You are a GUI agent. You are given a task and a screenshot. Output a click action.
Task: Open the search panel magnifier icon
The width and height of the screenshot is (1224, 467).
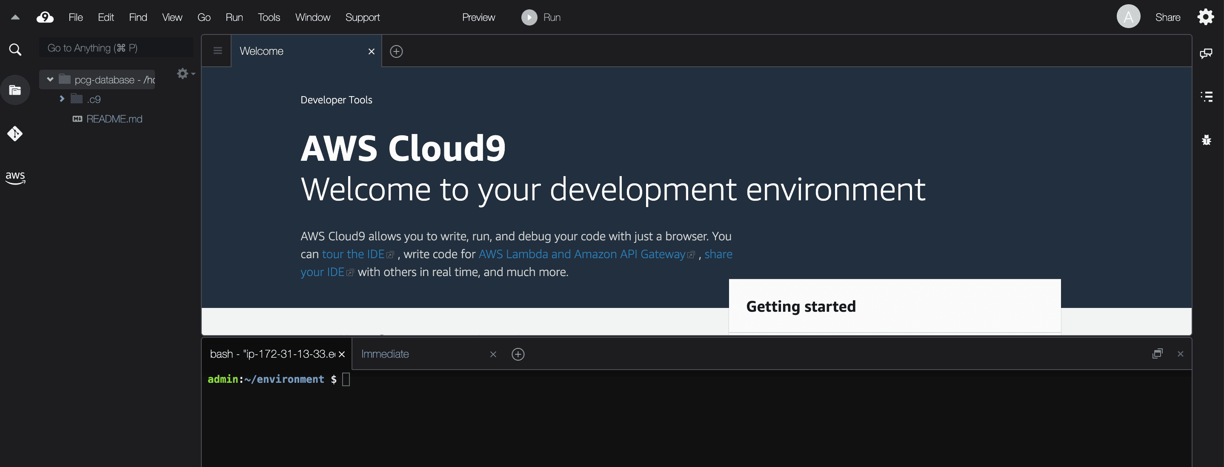pos(15,49)
